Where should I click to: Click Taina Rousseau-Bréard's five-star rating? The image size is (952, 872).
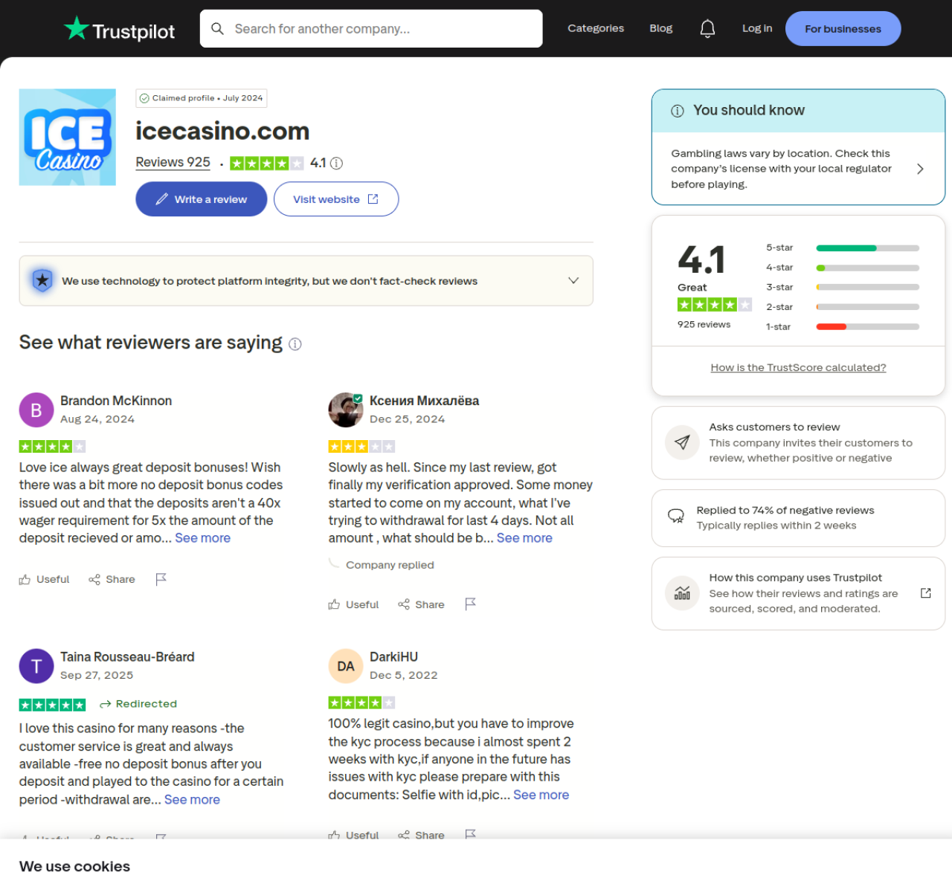(x=53, y=705)
